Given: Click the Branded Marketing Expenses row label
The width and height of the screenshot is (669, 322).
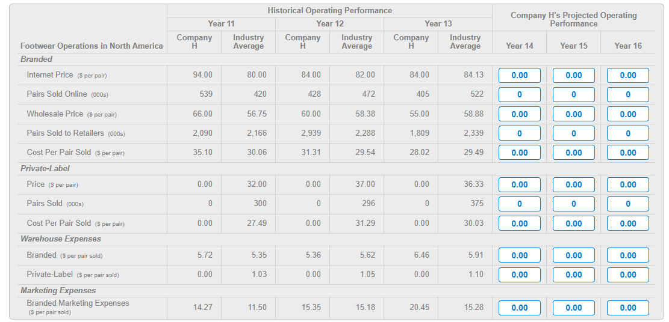Looking at the screenshot, I should pyautogui.click(x=78, y=307).
